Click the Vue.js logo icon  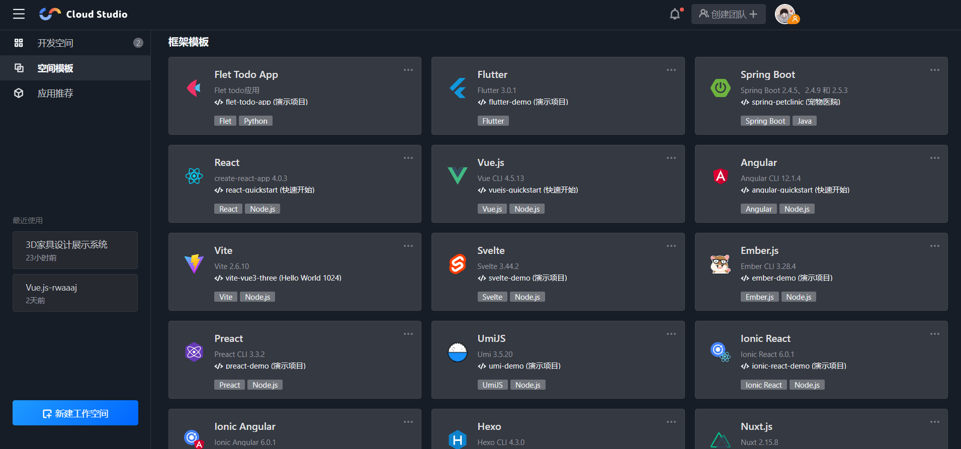[458, 176]
